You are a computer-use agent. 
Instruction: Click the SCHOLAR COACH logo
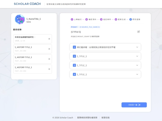point(27,4)
